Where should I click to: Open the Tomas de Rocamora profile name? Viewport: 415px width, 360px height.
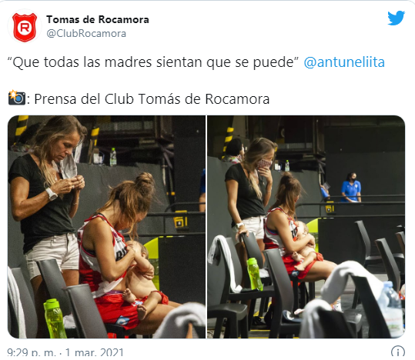(98, 19)
